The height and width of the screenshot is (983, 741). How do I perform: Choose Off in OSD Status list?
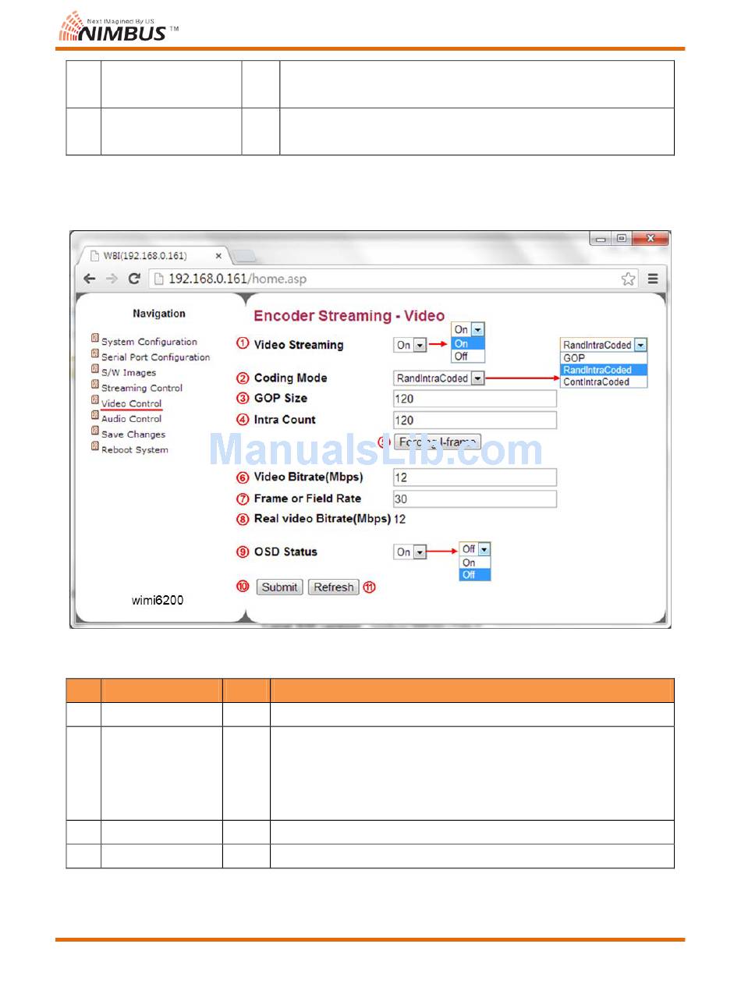(475, 575)
